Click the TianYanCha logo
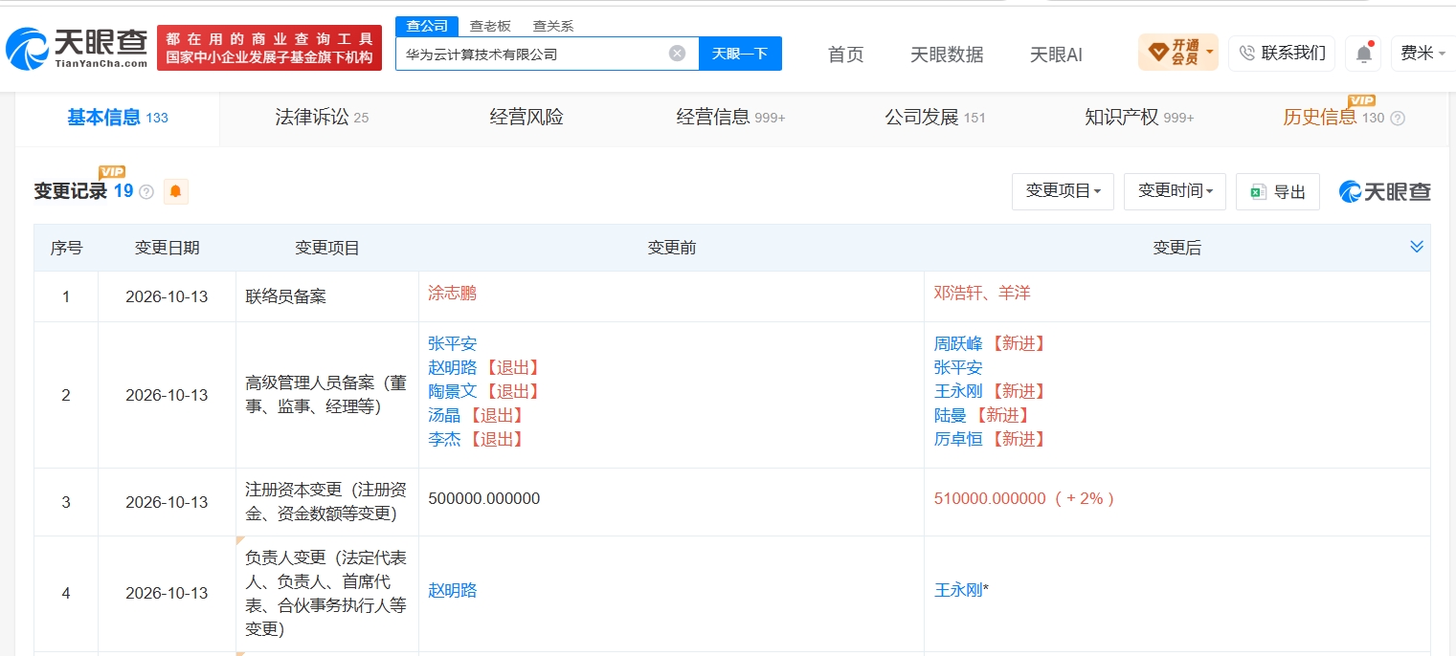The height and width of the screenshot is (656, 1456). 77,47
